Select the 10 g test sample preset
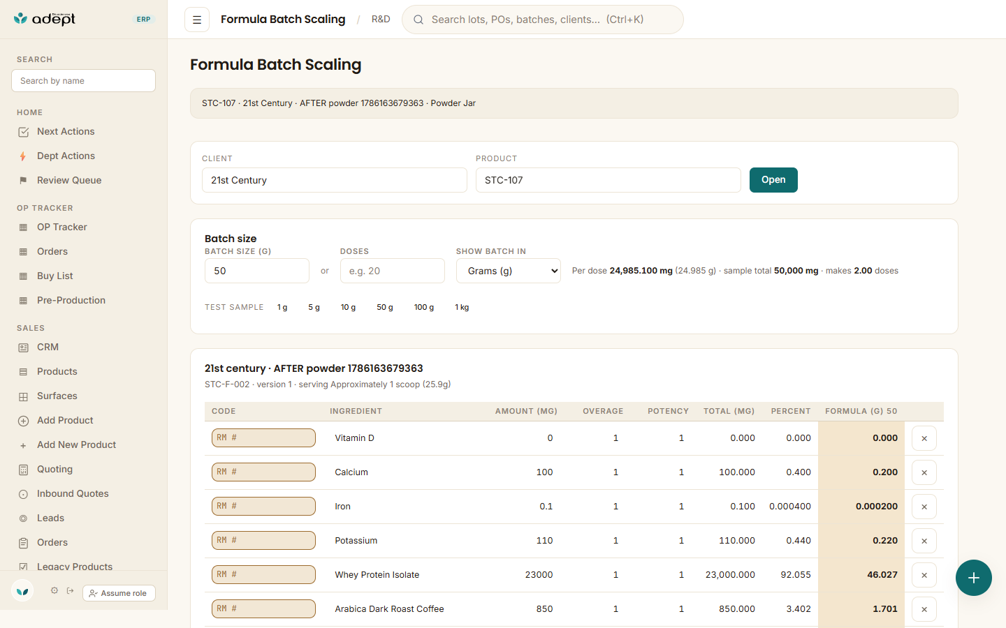This screenshot has width=1006, height=628. click(348, 307)
